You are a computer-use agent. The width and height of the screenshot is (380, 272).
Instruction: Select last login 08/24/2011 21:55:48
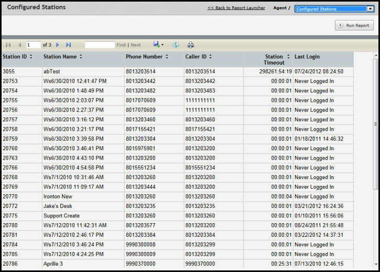point(319,225)
